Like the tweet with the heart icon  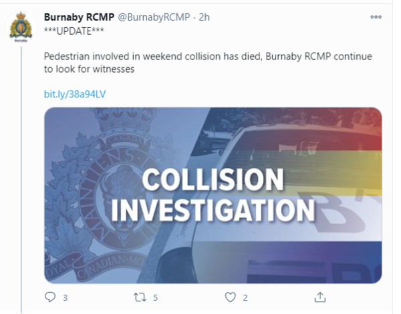pyautogui.click(x=231, y=296)
